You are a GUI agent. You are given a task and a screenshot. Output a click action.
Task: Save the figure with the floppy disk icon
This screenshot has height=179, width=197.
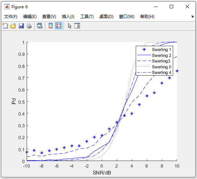pos(21,26)
